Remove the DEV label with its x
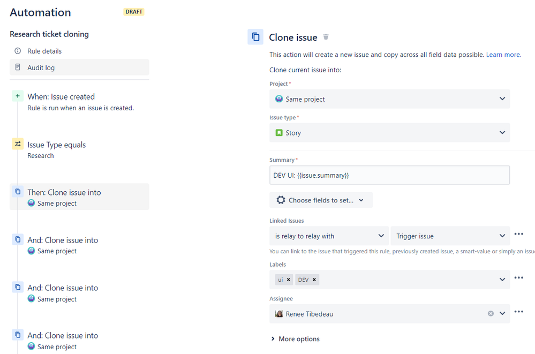The image size is (535, 354). (x=314, y=280)
